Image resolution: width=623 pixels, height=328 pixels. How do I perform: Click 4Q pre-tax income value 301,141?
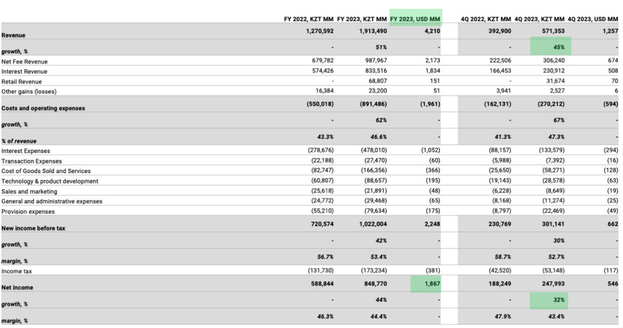click(553, 224)
